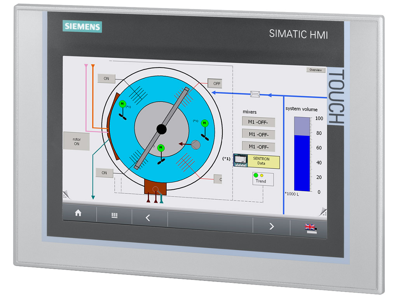Toggle the top-left ON switch
The height and width of the screenshot is (298, 398).
(x=106, y=78)
